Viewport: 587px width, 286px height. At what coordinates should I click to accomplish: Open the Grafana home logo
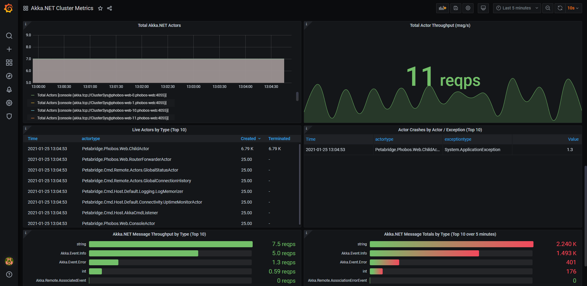[9, 8]
